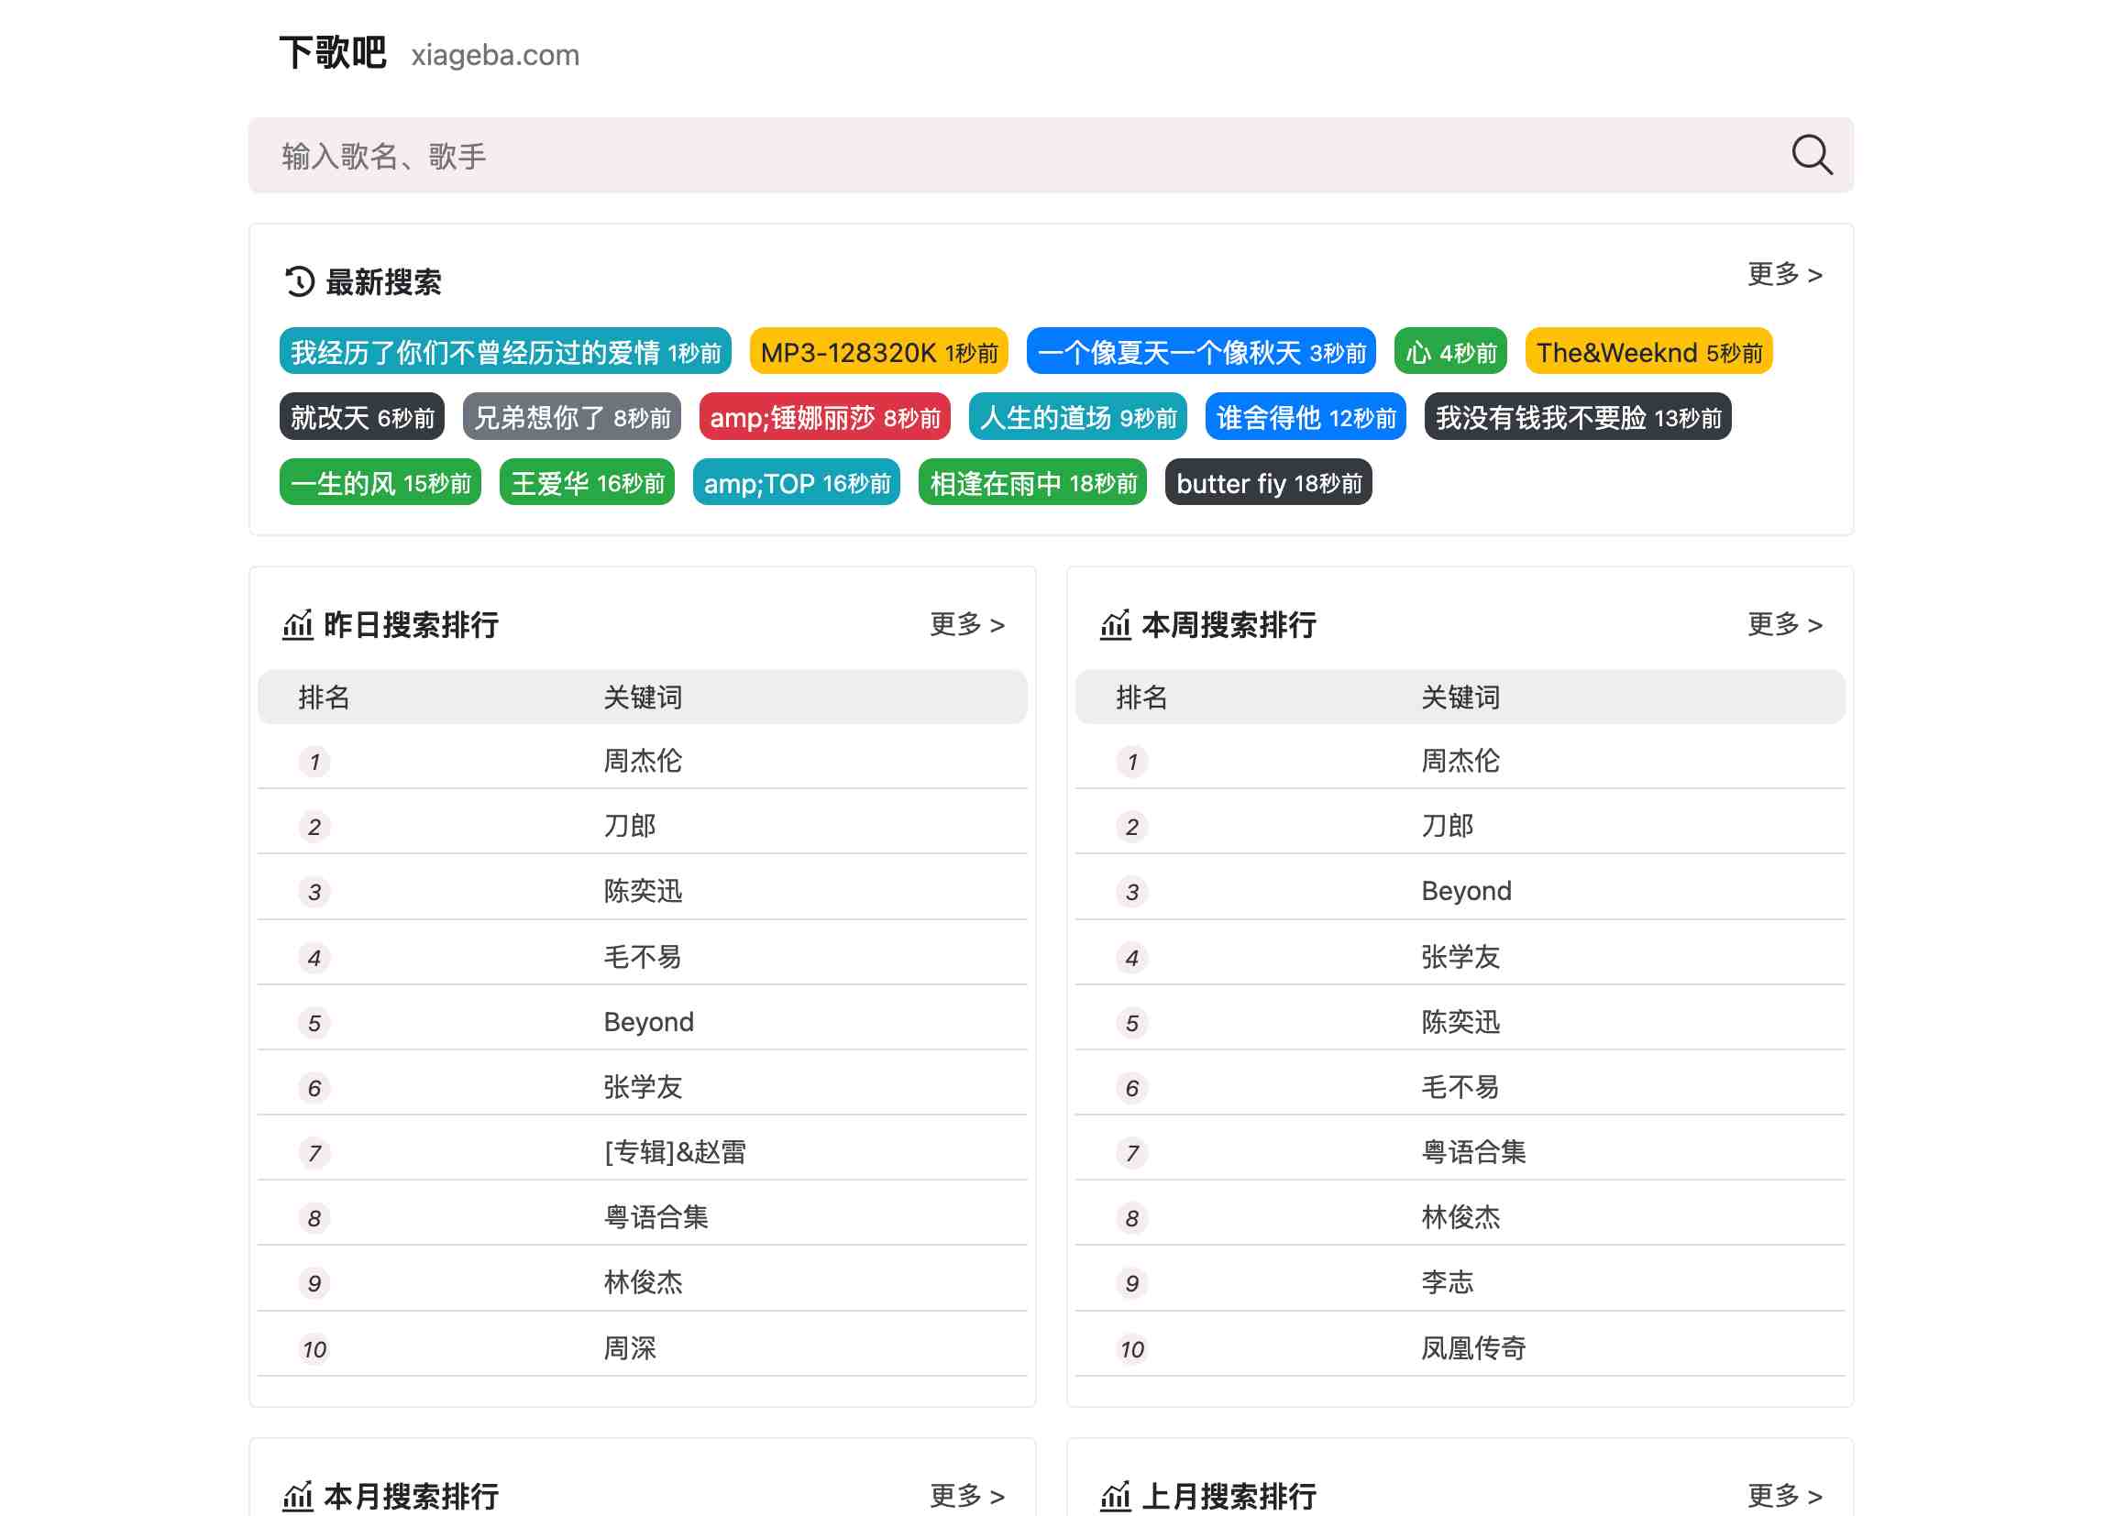
Task: Click the history clock icon beside 最新搜索
Action: 299,281
